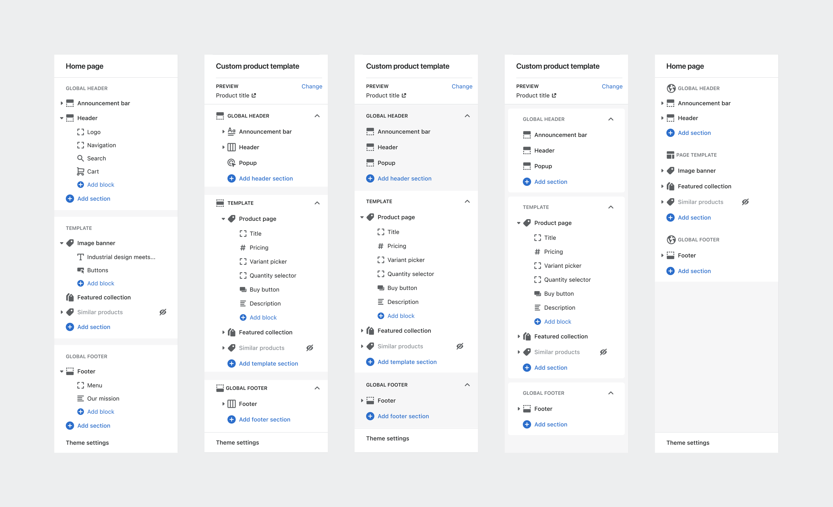Screen dimensions: 833x507
Task: Collapse GLOBAL HEADER chevron in second panel
Action: (317, 116)
